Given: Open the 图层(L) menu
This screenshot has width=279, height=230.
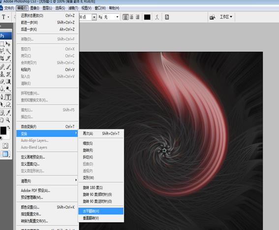Looking at the screenshot, I should coord(47,8).
